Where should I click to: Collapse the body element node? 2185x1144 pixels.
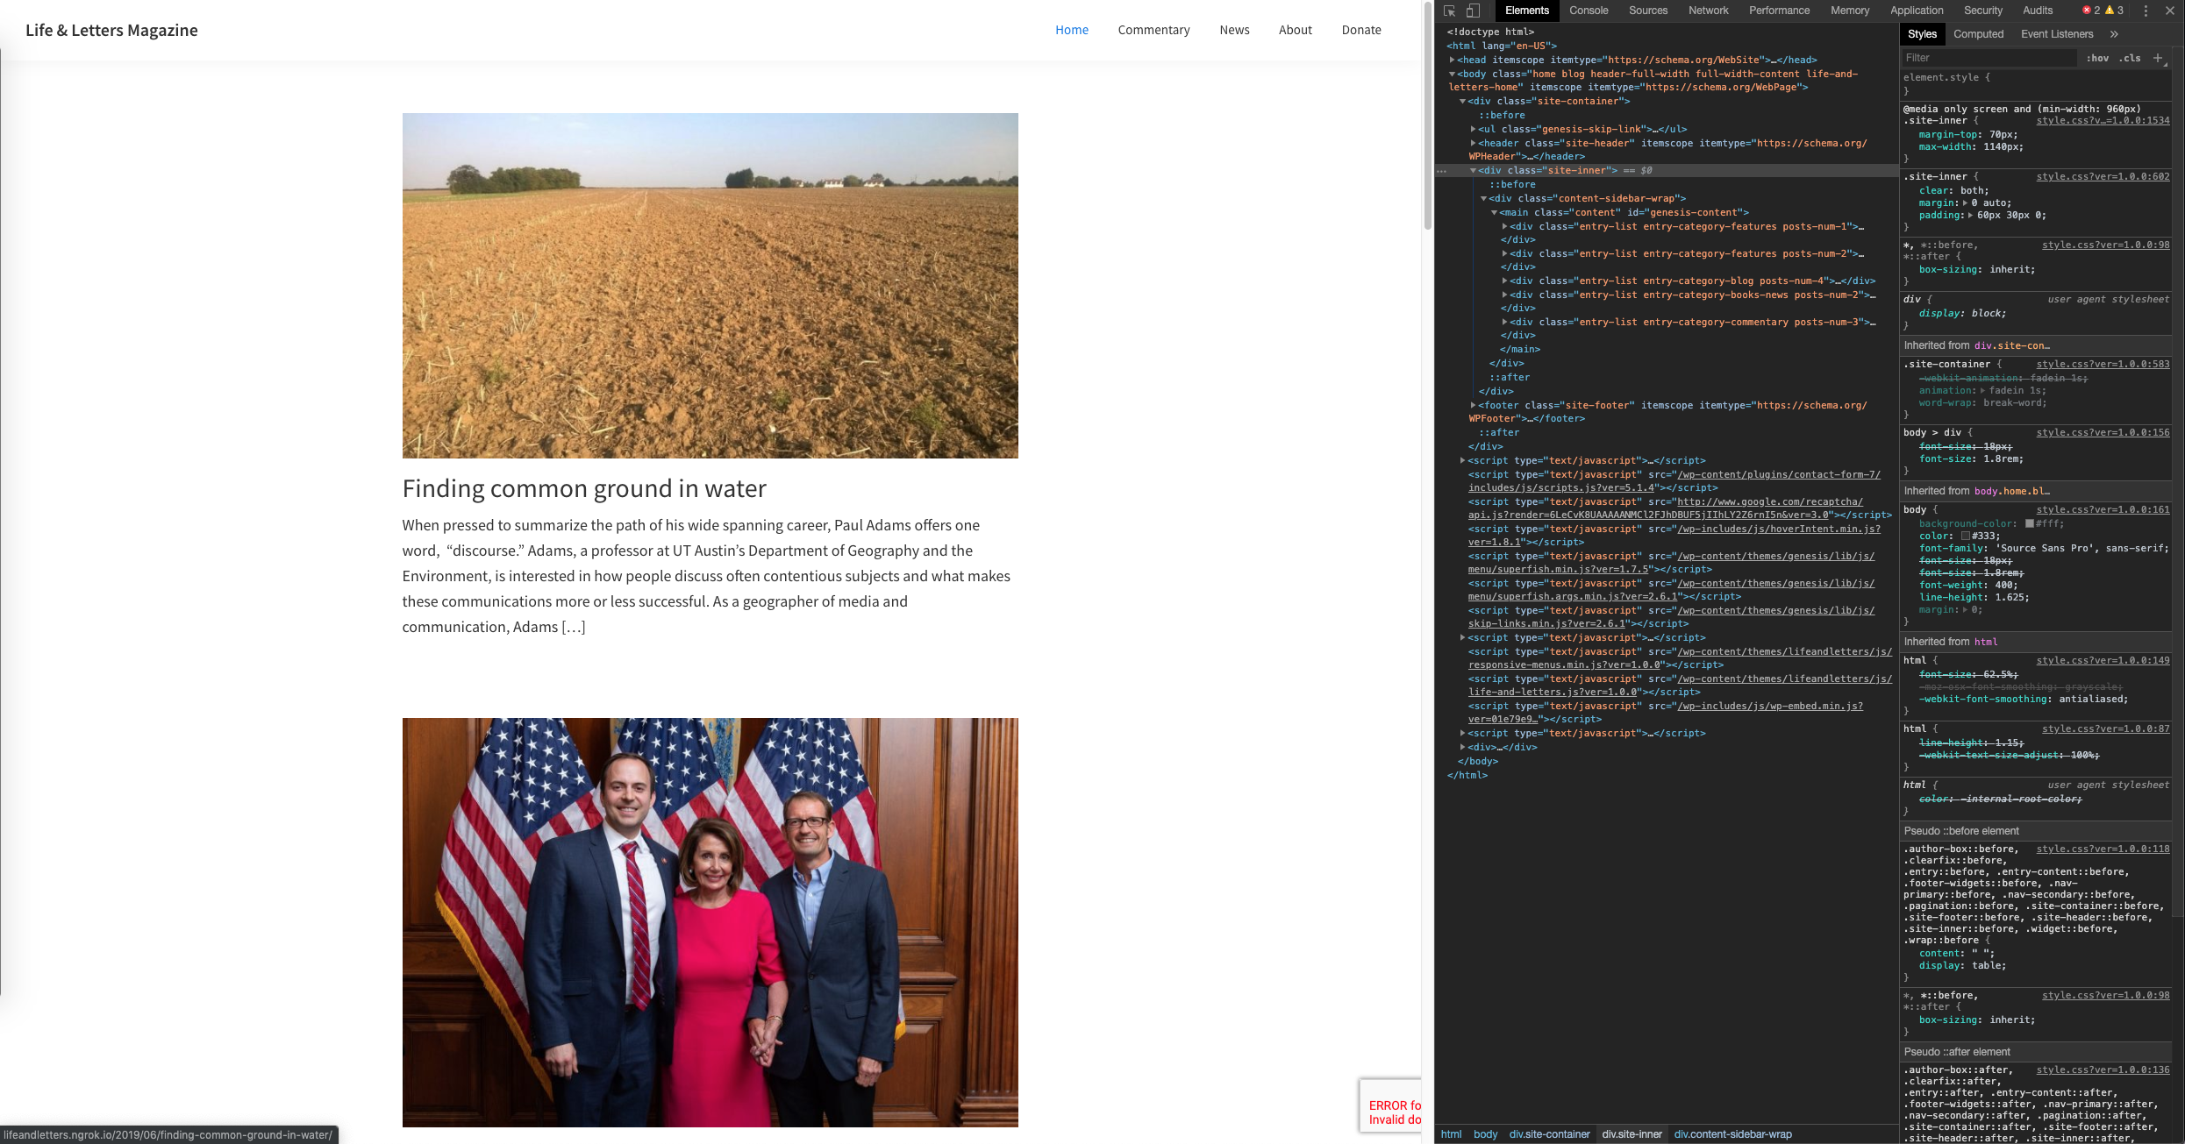(x=1452, y=74)
